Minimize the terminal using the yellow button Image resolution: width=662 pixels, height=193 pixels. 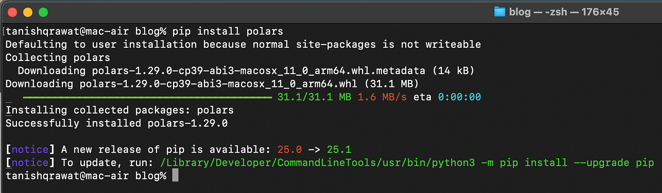pos(28,12)
